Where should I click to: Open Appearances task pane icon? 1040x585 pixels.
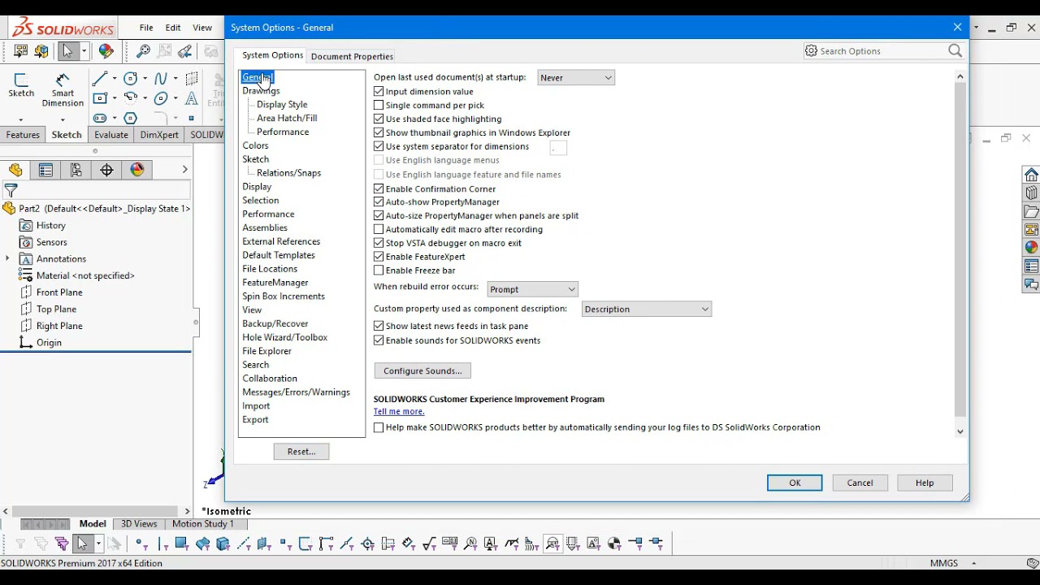pyautogui.click(x=1031, y=248)
